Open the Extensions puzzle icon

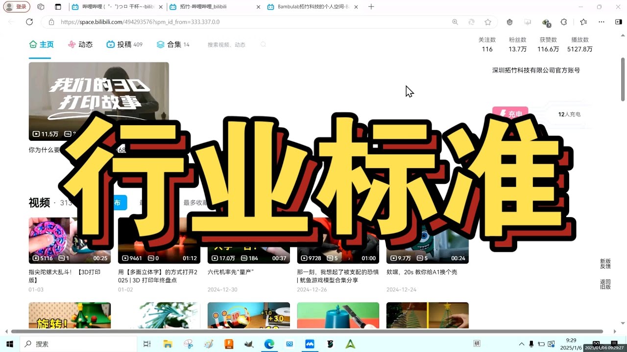pos(564,22)
